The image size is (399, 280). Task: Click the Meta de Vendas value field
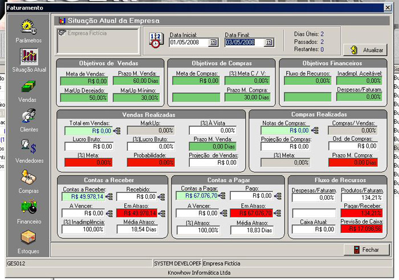click(84, 81)
